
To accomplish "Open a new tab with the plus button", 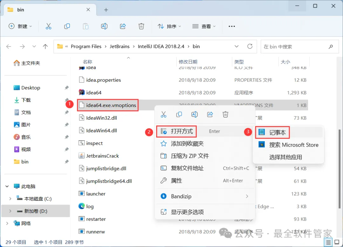I will pyautogui.click(x=106, y=10).
